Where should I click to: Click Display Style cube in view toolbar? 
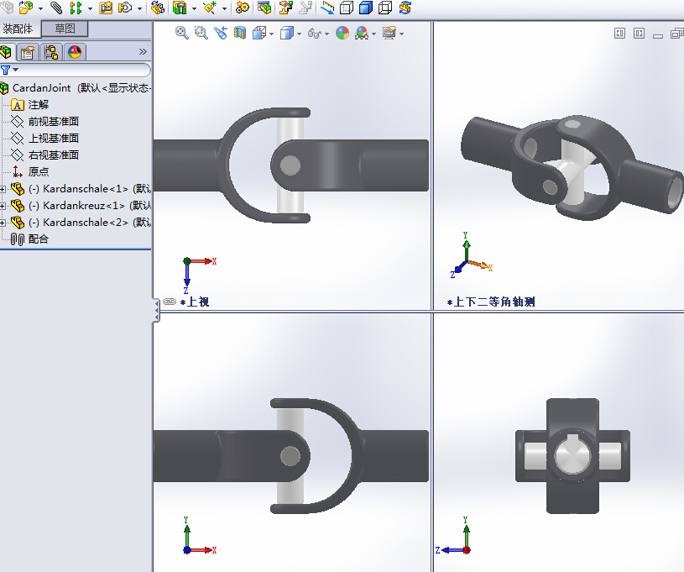286,33
